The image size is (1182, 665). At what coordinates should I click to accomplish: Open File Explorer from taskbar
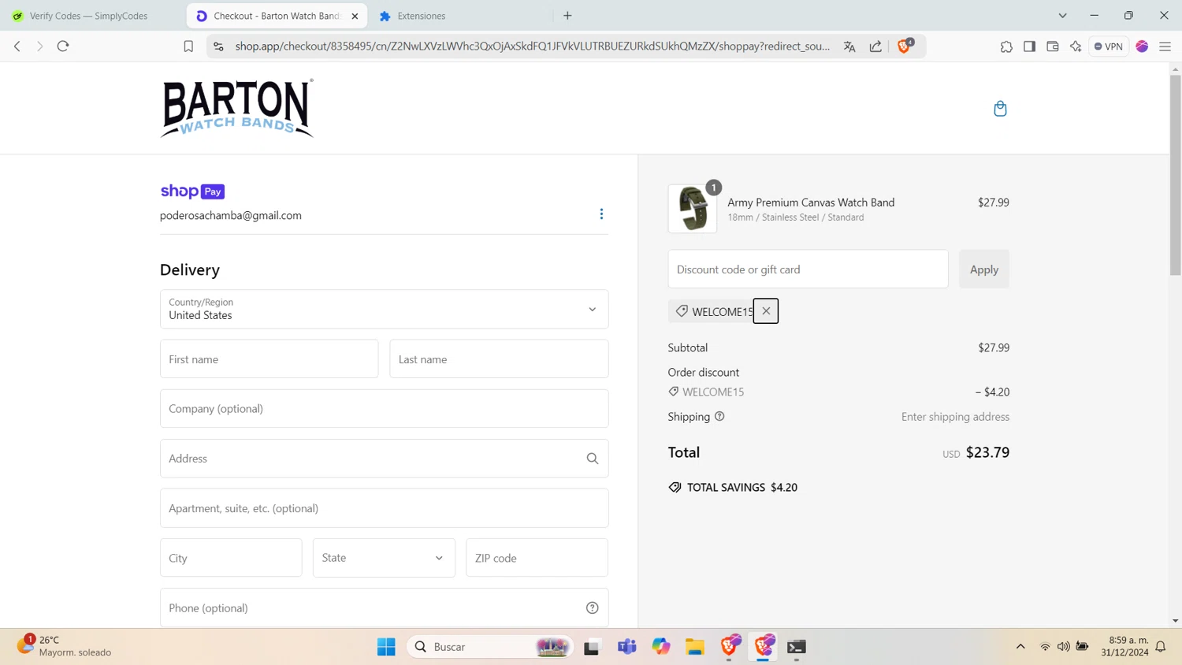pyautogui.click(x=694, y=647)
